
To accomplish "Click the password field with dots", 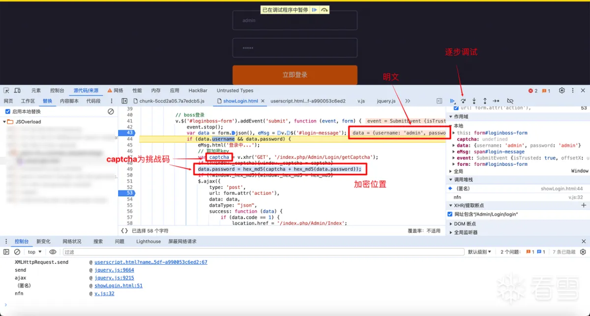I will [x=295, y=48].
